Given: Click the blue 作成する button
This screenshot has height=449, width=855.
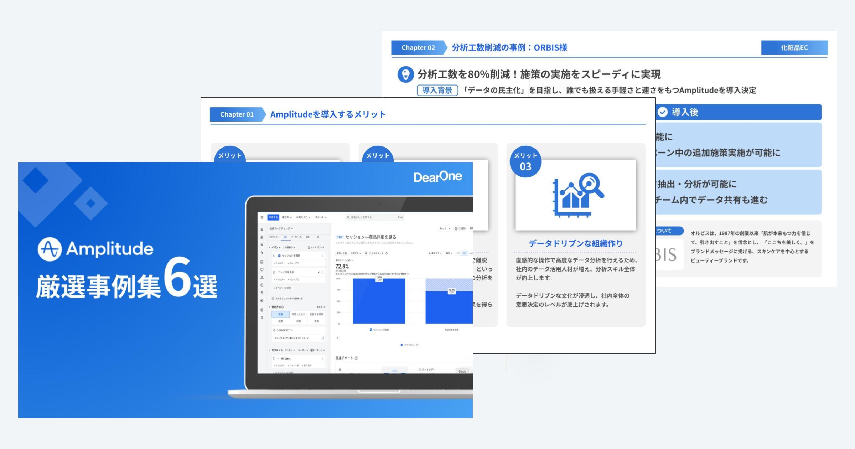Looking at the screenshot, I should pos(273,217).
